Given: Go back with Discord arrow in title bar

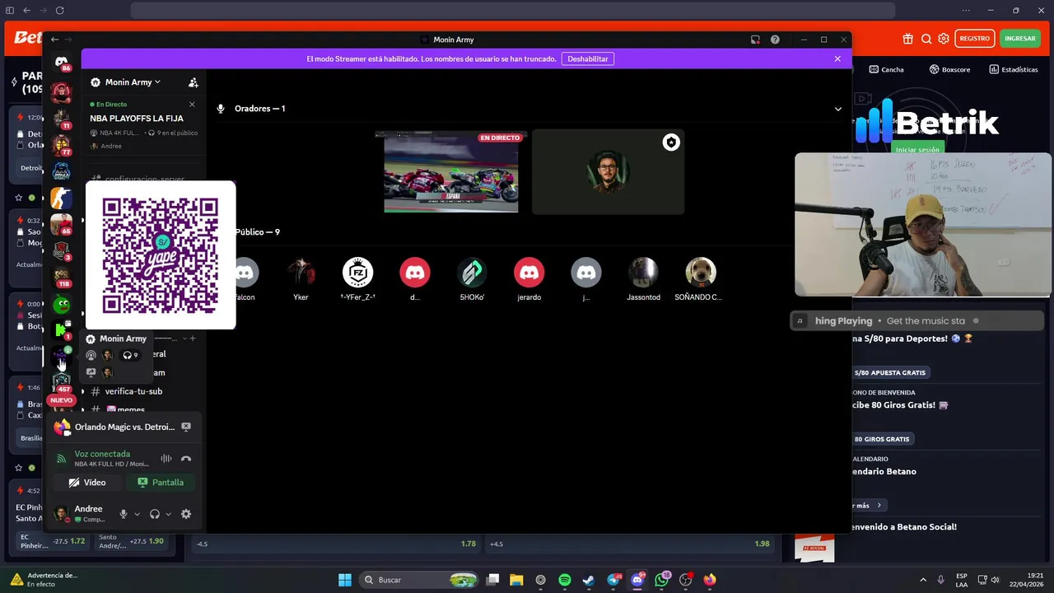Looking at the screenshot, I should click(x=55, y=40).
